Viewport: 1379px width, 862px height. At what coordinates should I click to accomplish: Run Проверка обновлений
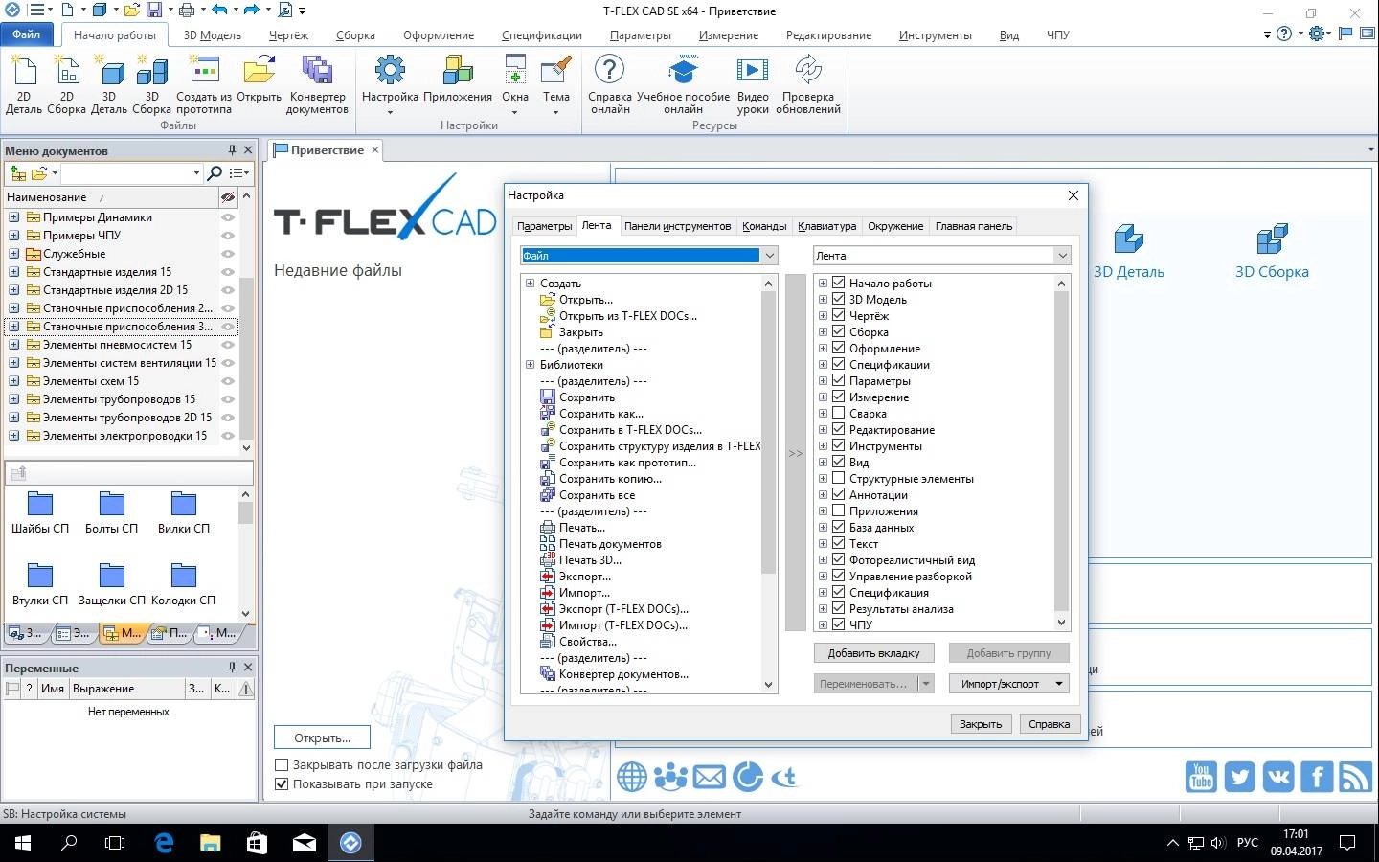(808, 84)
